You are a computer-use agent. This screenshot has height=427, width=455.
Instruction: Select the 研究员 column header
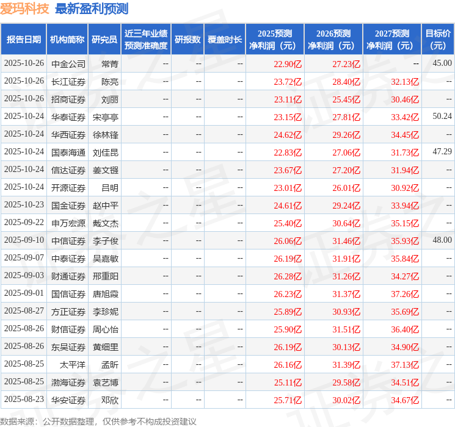click(x=104, y=39)
